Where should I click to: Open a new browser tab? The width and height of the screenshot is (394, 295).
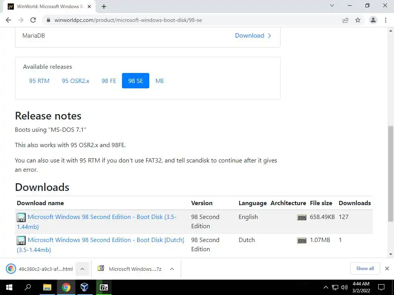104,7
